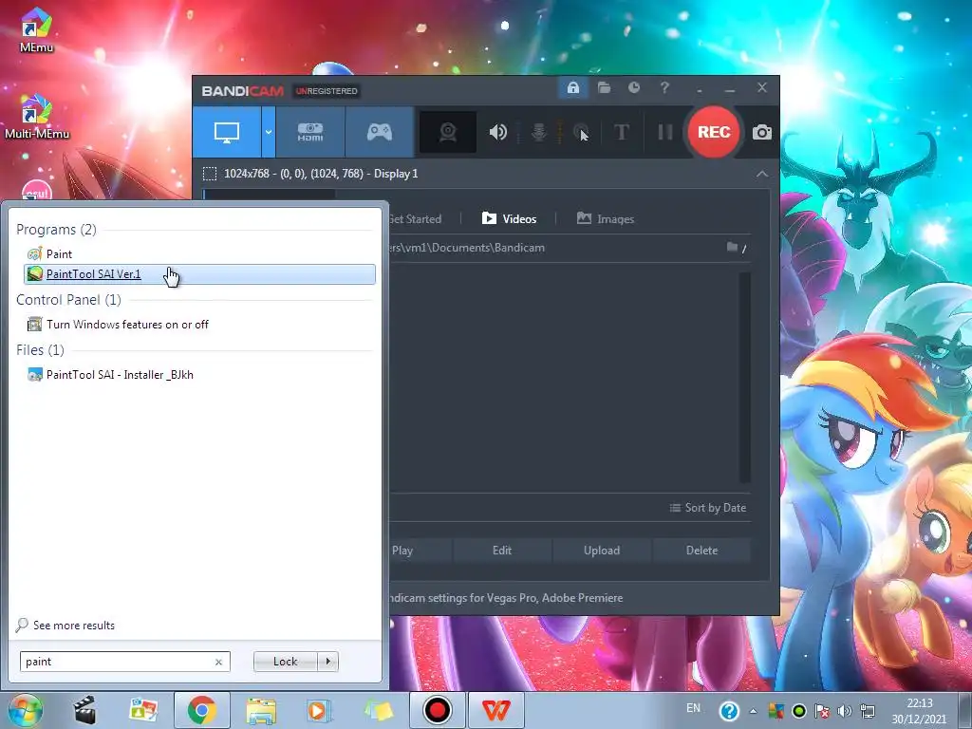
Task: Open Google Chrome from taskbar
Action: [201, 710]
